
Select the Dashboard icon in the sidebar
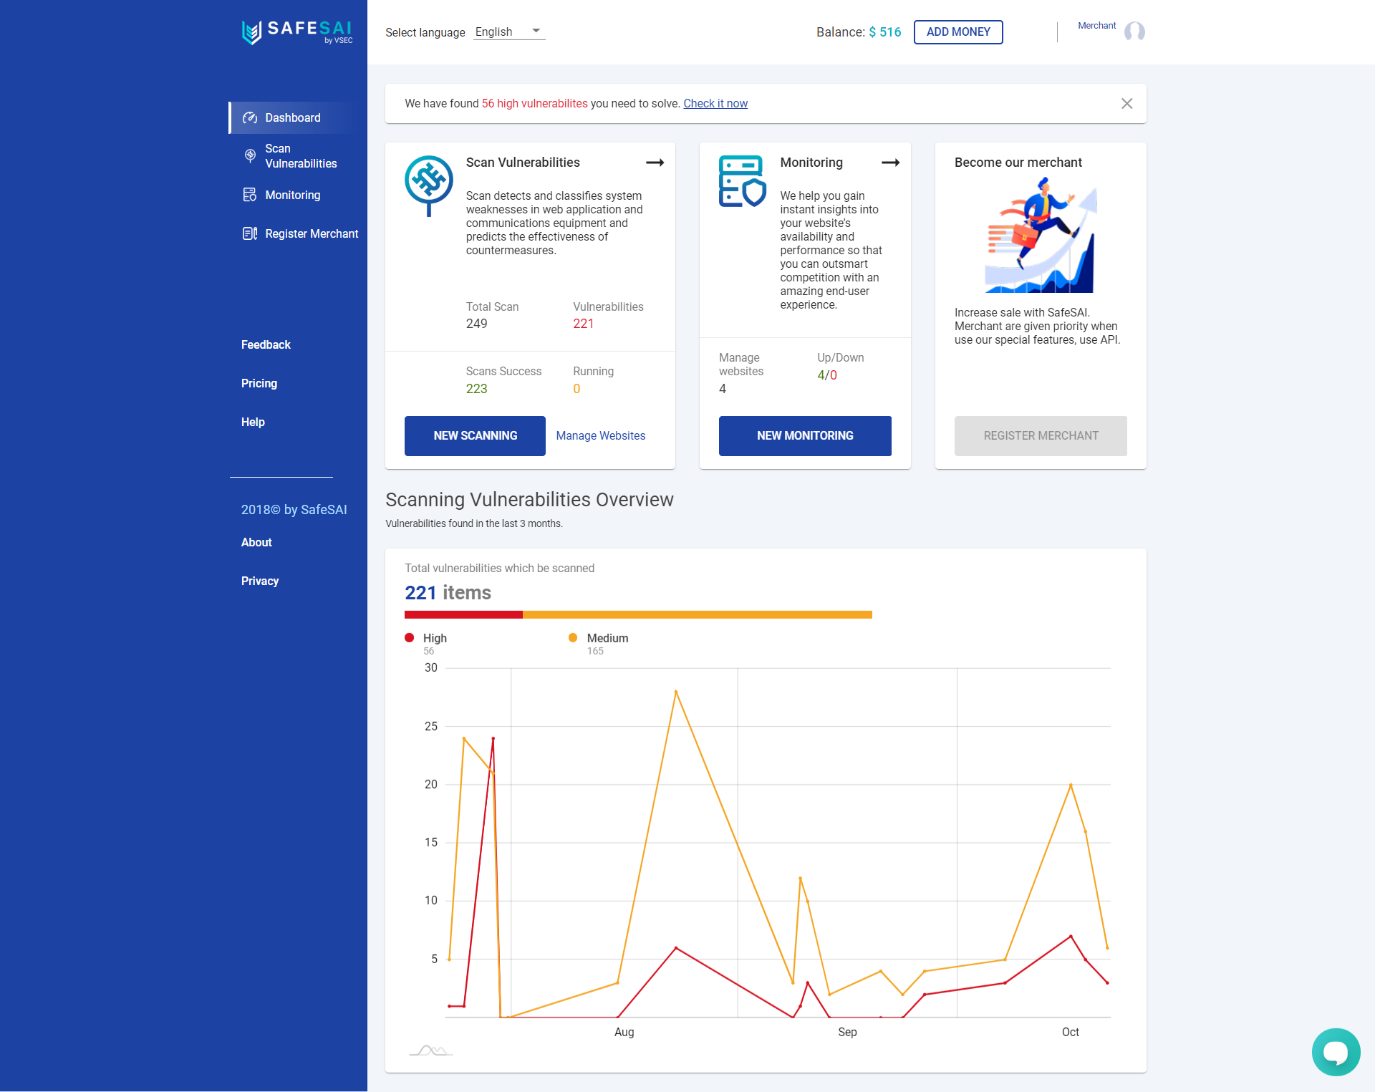click(250, 117)
